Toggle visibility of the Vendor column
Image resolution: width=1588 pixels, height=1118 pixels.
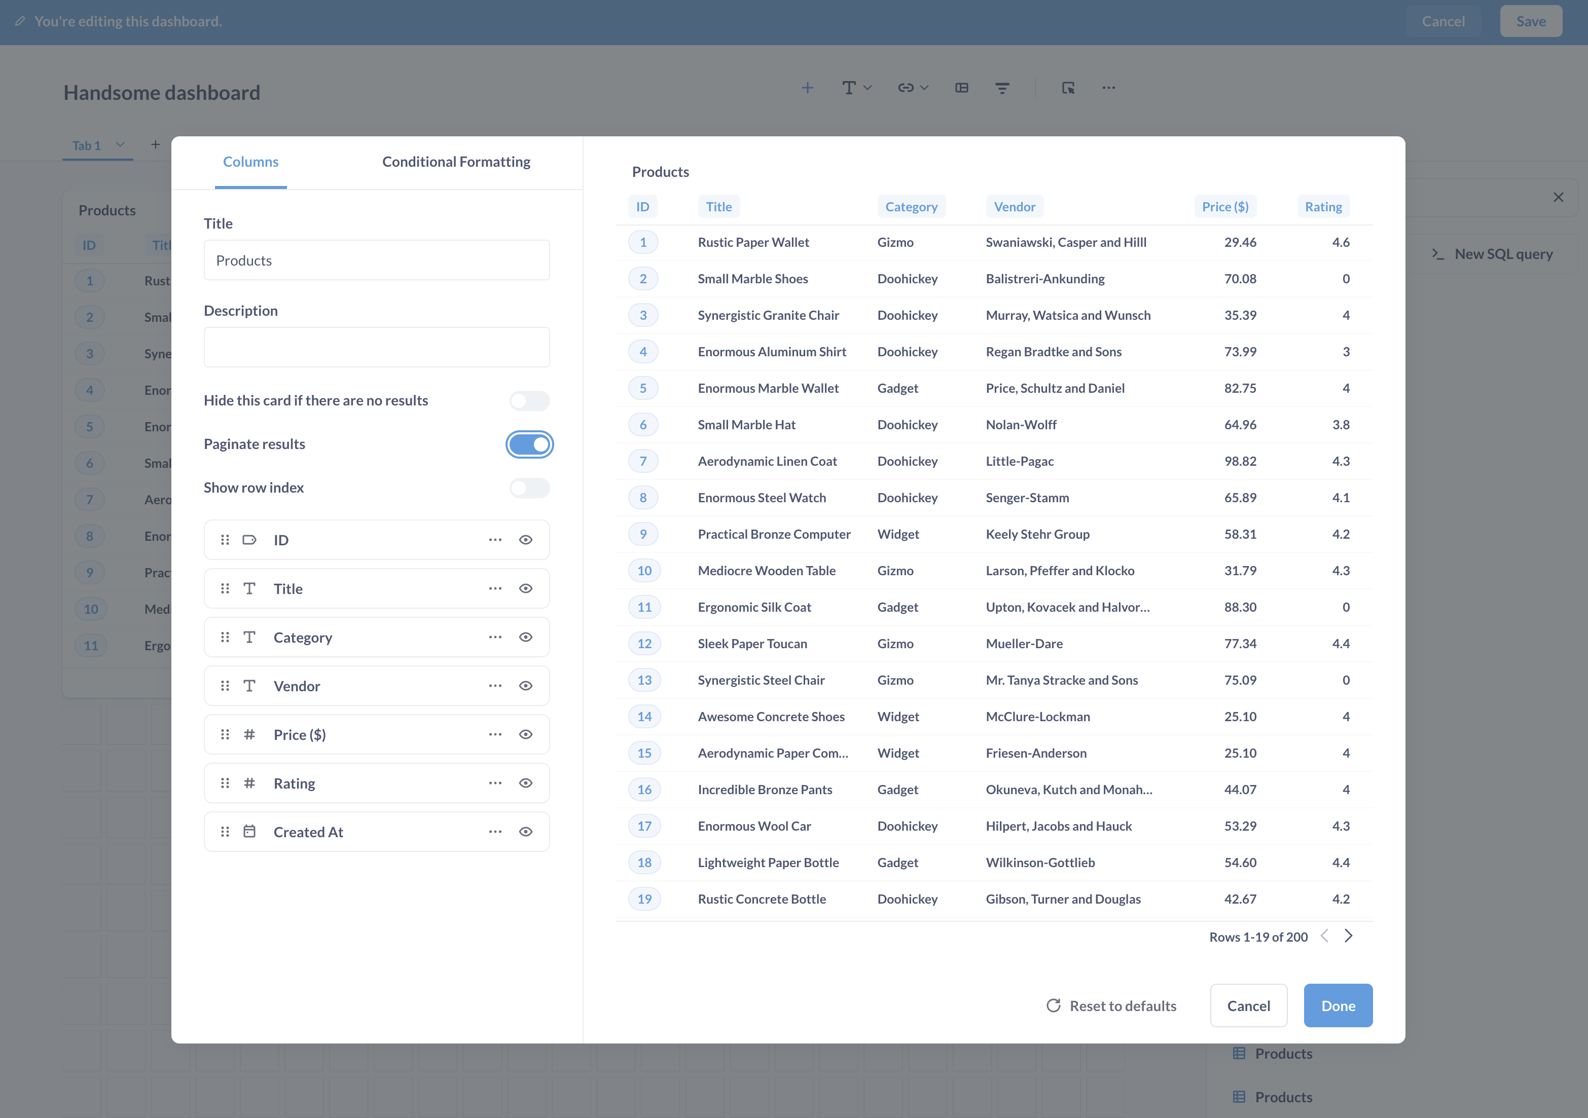coord(526,685)
